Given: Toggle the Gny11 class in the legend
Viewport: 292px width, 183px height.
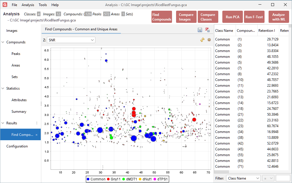Looking at the screenshot, I should pos(114,179).
